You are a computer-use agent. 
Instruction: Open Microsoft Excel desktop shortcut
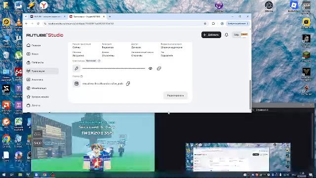19,124
